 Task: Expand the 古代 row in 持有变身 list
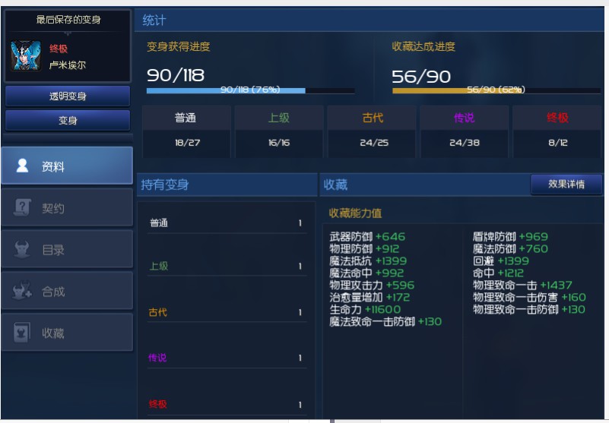coord(227,313)
